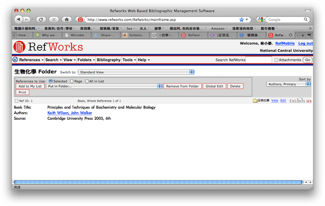
Task: Open the Switch to Standard View dropdown
Action: (136, 72)
